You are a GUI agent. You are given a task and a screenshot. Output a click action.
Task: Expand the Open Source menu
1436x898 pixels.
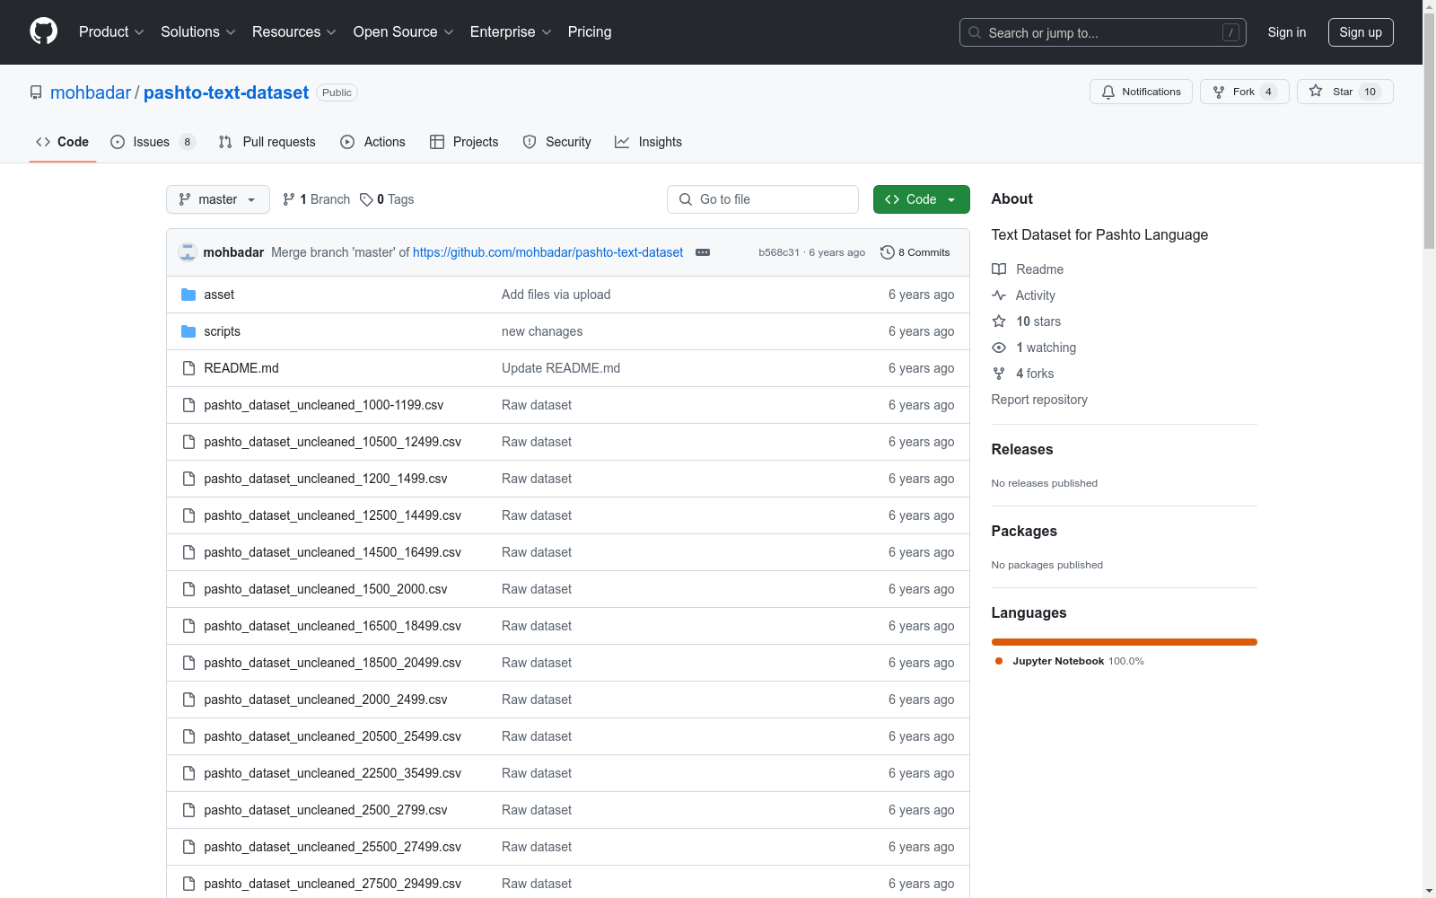[x=404, y=32]
